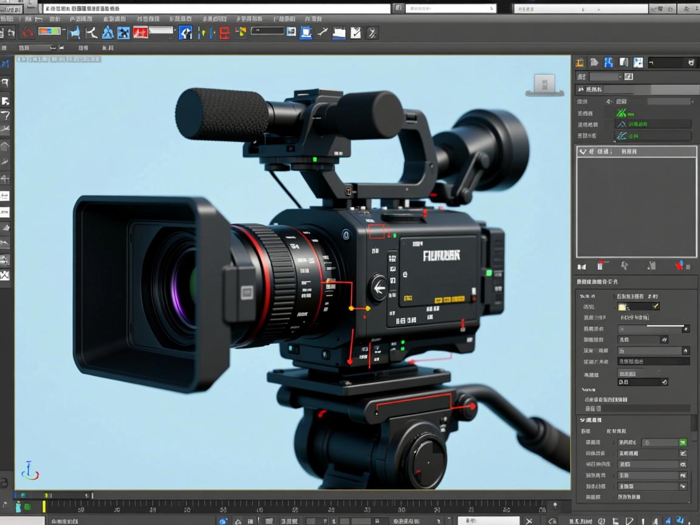This screenshot has height=525, width=700.
Task: Select the blue triangle shape toolbar icon
Action: 108,33
